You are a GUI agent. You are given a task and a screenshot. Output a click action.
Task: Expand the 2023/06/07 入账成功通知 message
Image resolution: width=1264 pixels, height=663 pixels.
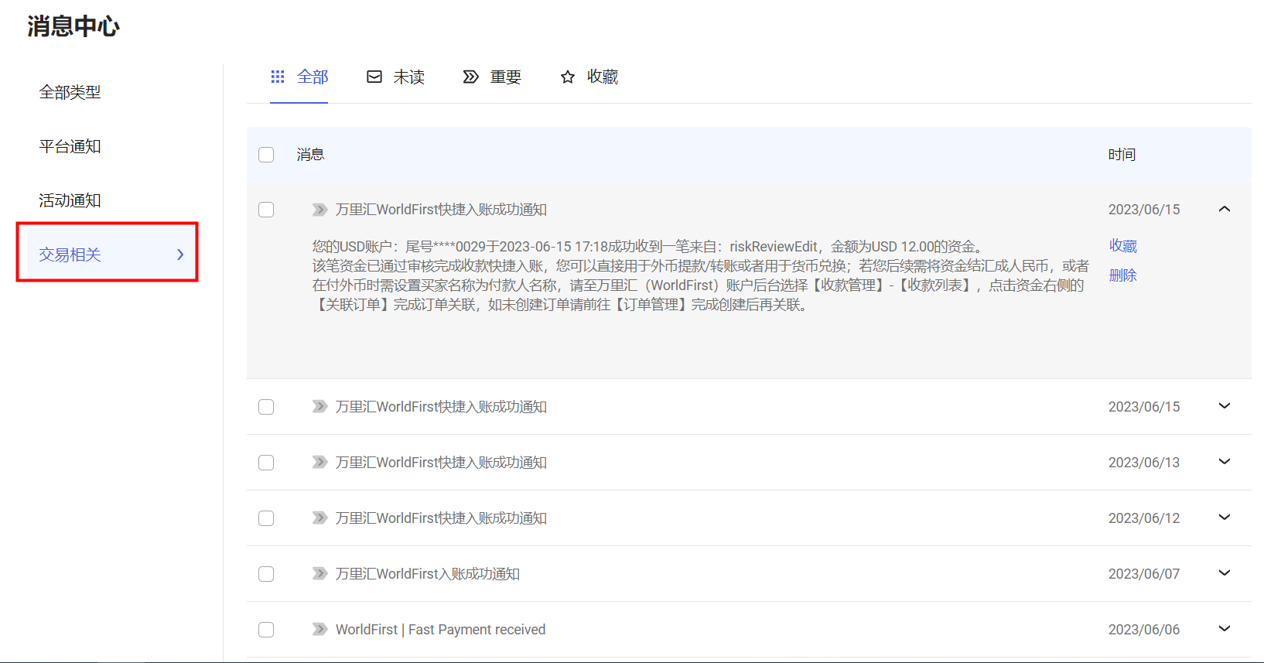[1225, 573]
